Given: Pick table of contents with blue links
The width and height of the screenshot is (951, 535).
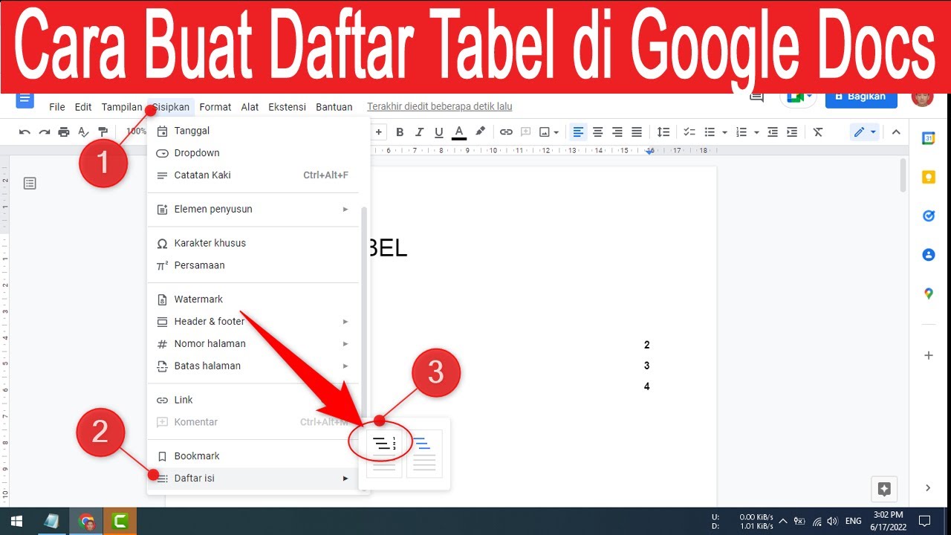Looking at the screenshot, I should coord(424,453).
